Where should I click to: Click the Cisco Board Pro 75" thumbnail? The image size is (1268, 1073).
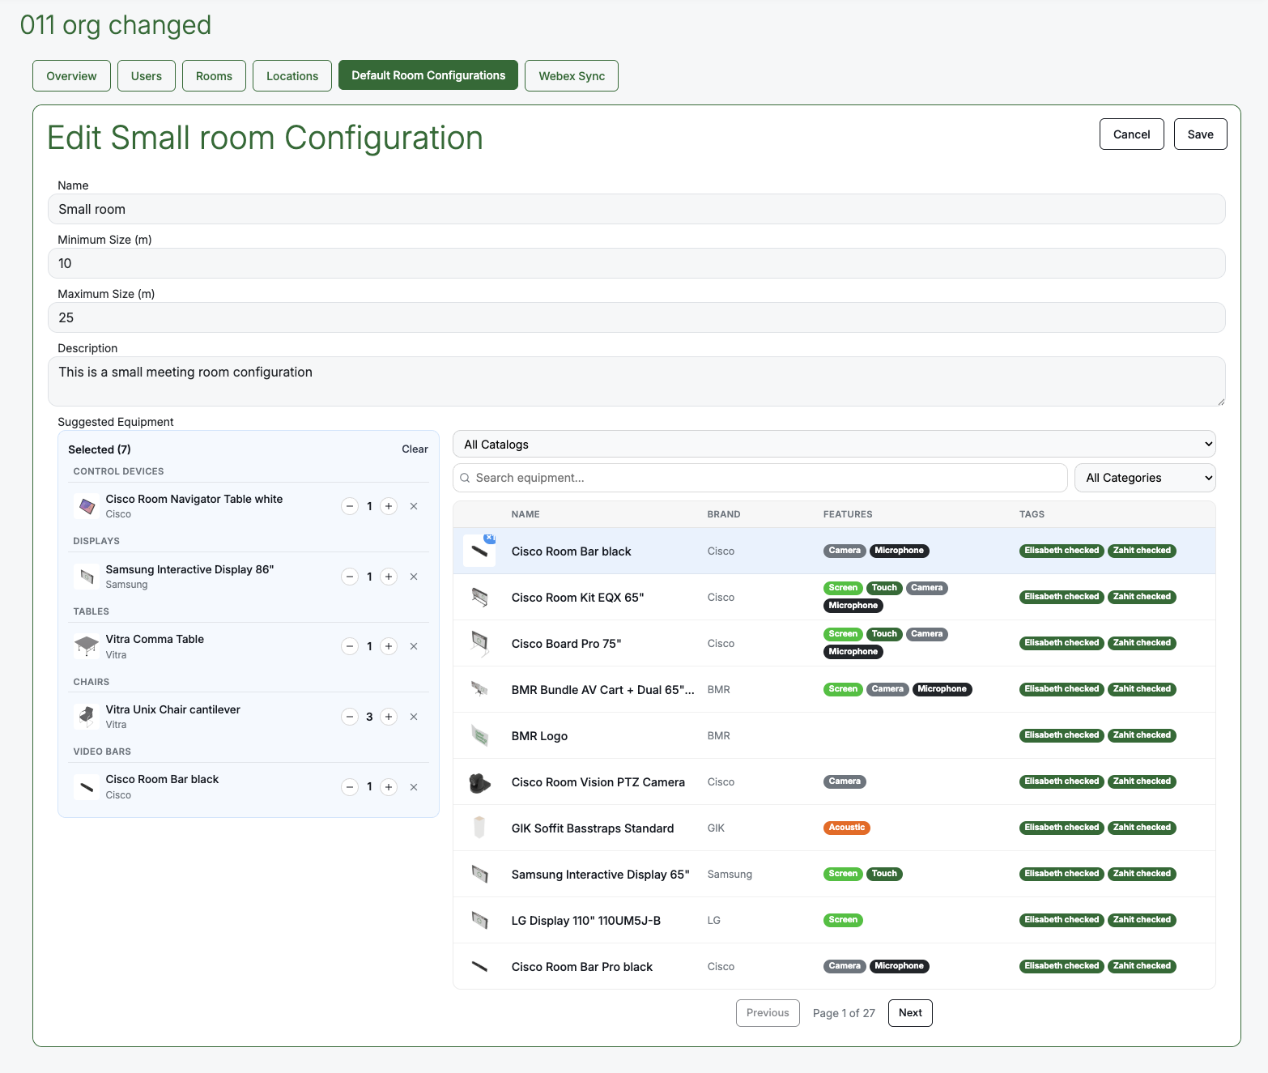[479, 644]
